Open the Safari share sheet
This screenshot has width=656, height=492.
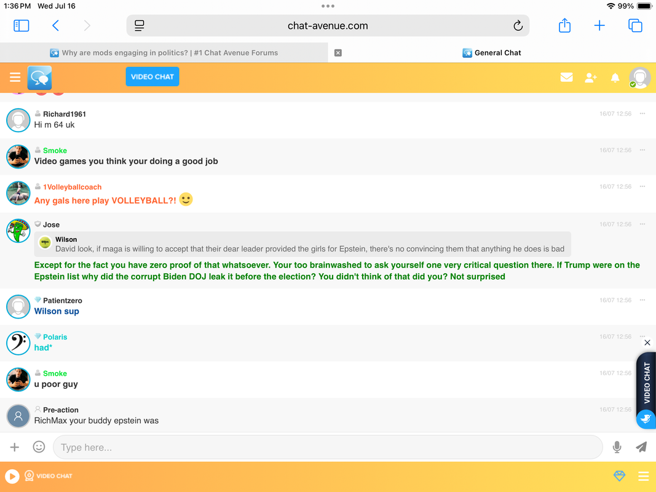point(564,25)
